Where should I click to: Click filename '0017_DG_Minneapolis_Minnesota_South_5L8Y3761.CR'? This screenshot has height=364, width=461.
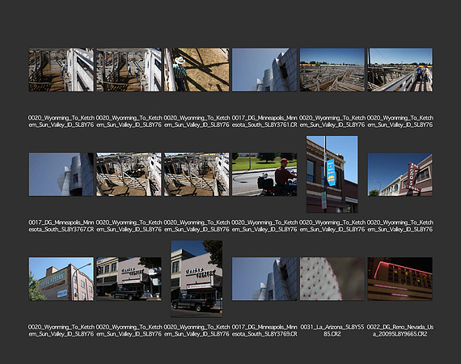pyautogui.click(x=264, y=121)
